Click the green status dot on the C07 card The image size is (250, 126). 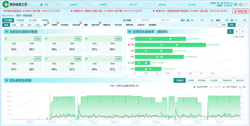coord(6,59)
